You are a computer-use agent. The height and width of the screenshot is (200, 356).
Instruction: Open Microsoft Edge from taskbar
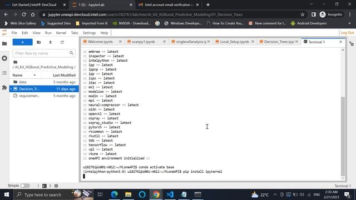(x=115, y=194)
